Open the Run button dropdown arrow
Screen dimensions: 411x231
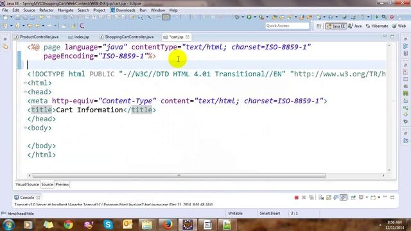click(255, 17)
